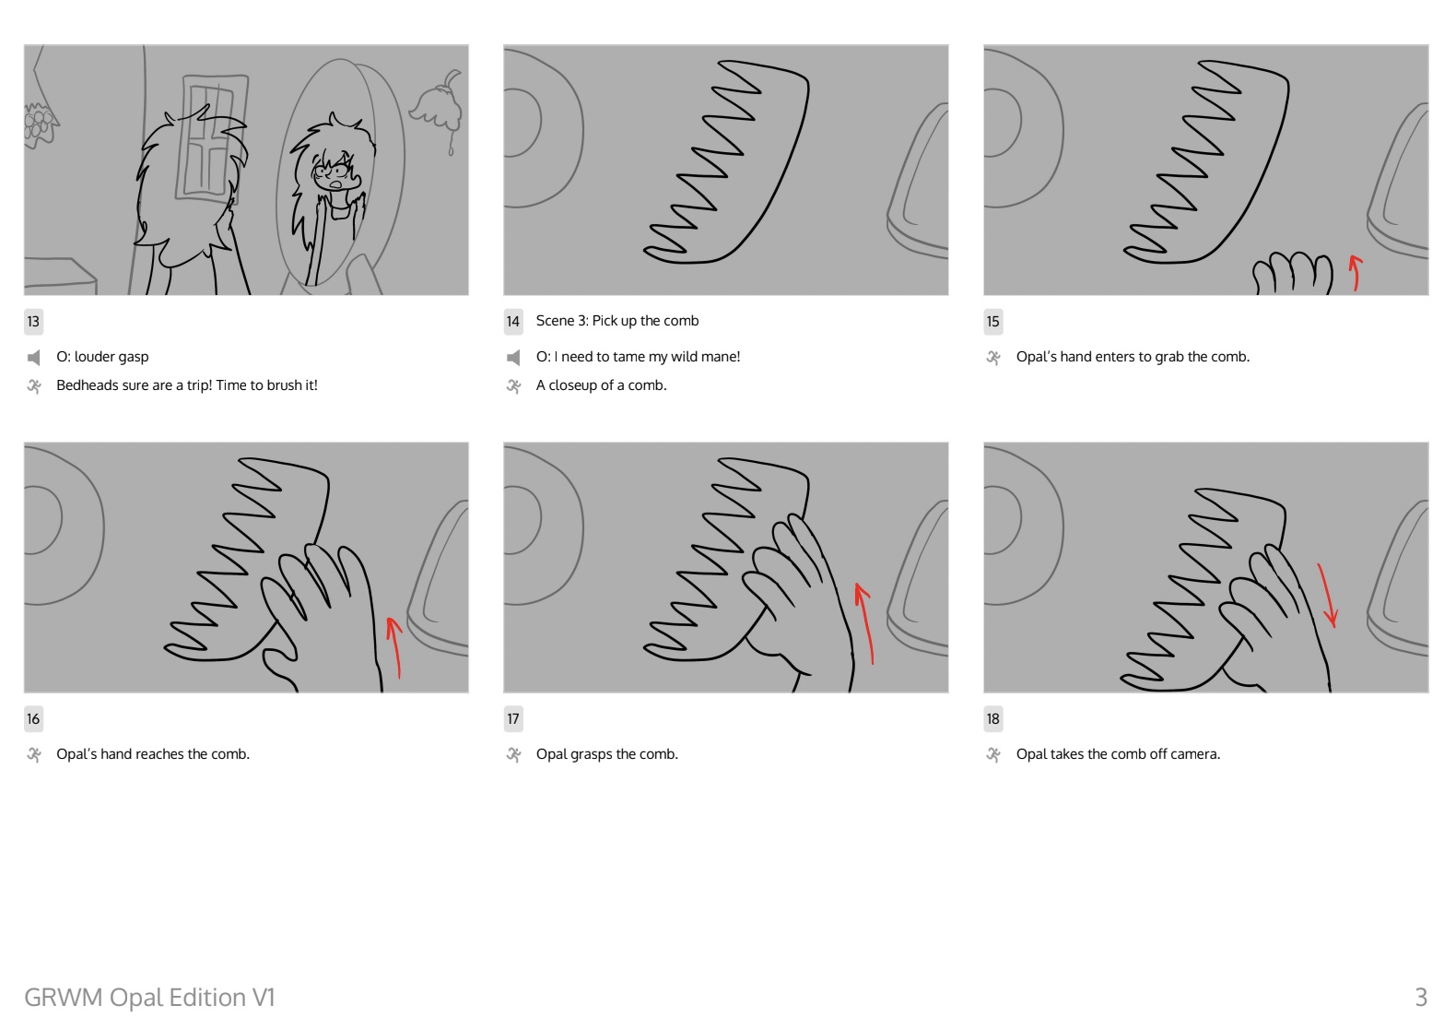Select frame number badge 17
Viewport: 1456px width, 1029px height.
(x=513, y=719)
